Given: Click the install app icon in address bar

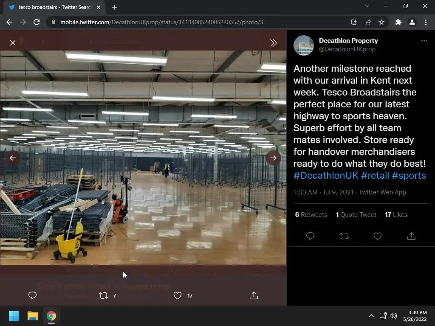Looking at the screenshot, I should click(354, 22).
